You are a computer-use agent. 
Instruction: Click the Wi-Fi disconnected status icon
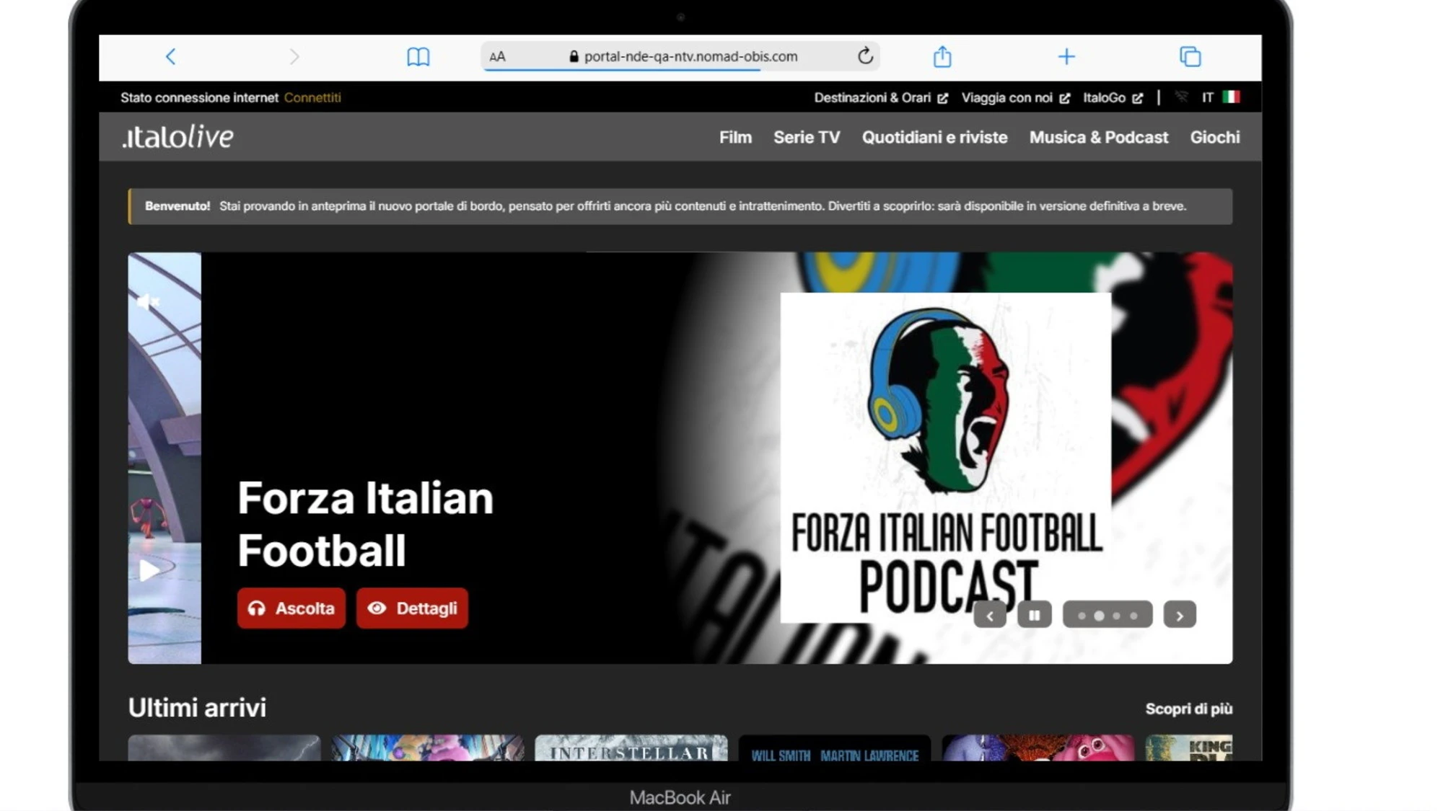pyautogui.click(x=1181, y=97)
